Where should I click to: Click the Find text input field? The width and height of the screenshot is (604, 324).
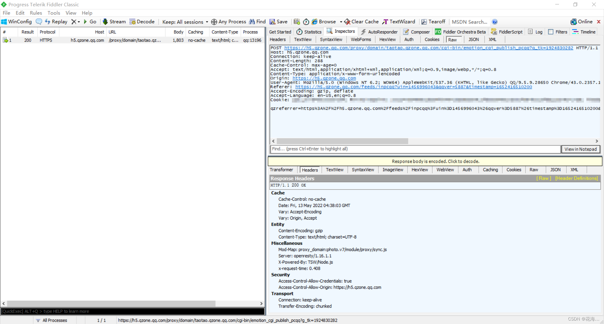415,149
